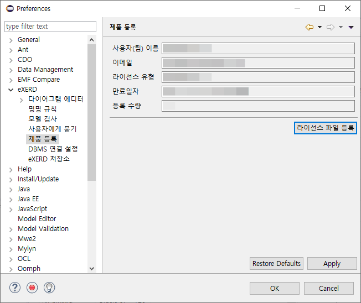Click the 라이선스 파일 등록 button
This screenshot has height=303, width=361.
[x=326, y=128]
